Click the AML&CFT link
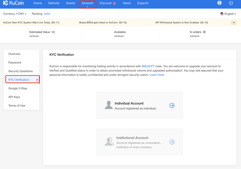Viewport: 241px width, 169px height. coord(148,66)
